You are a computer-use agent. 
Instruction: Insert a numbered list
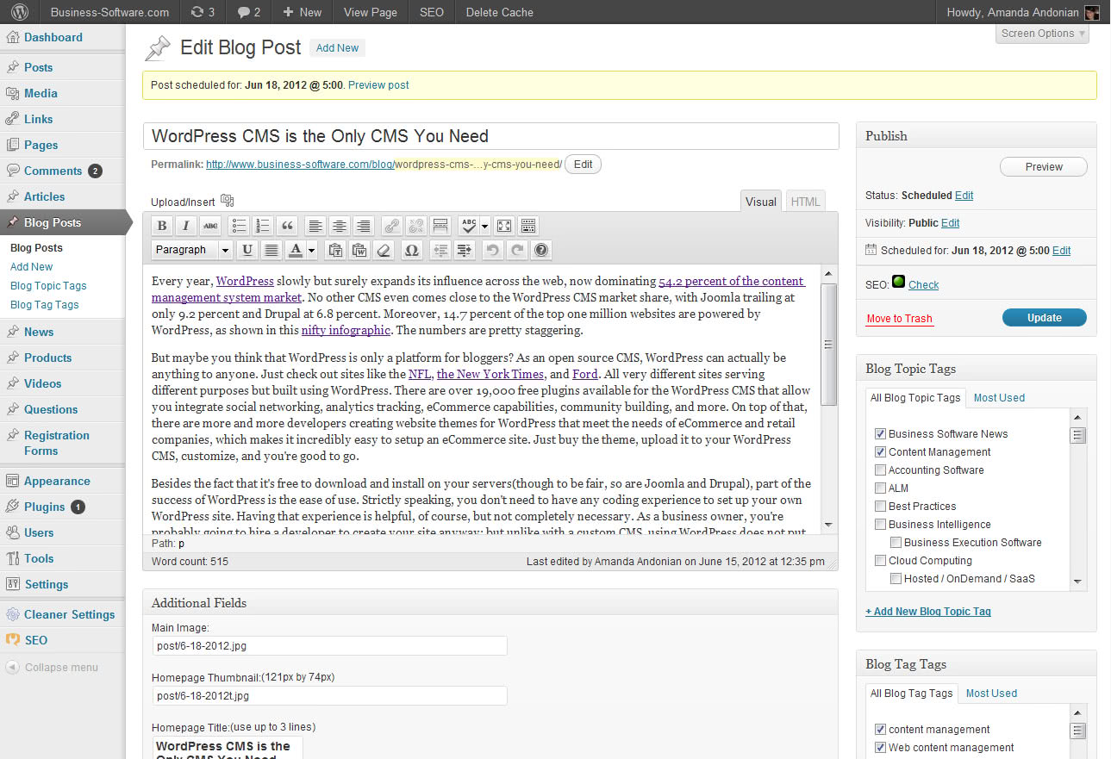click(263, 226)
